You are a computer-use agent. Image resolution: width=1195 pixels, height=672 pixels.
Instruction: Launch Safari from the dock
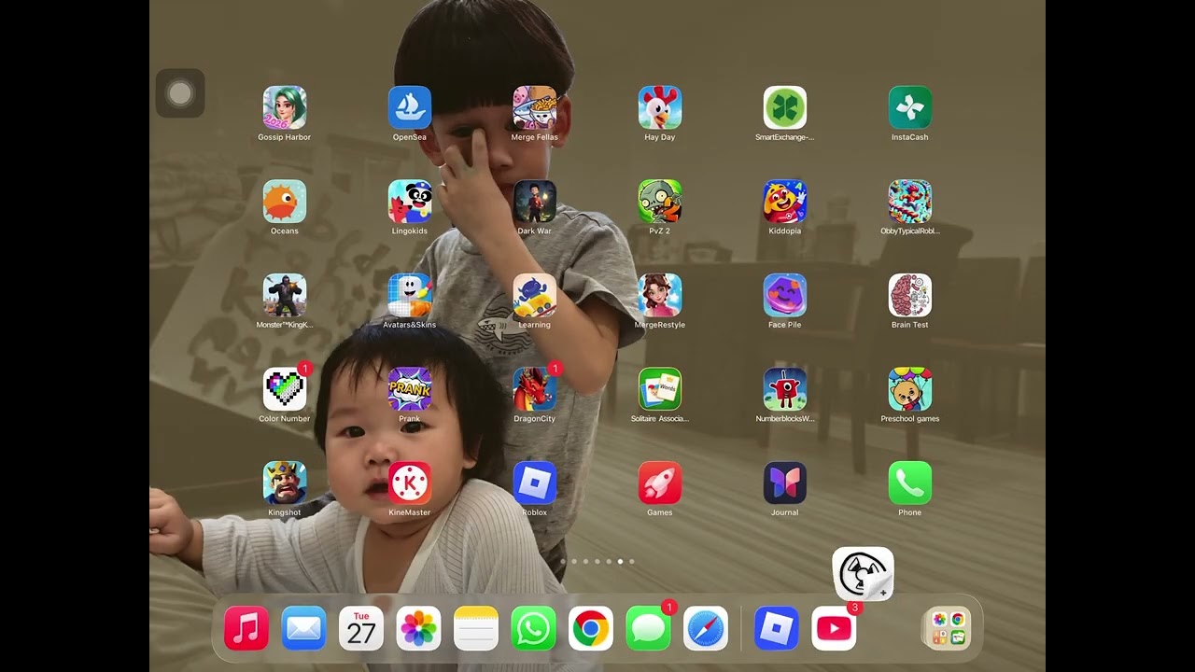(706, 629)
